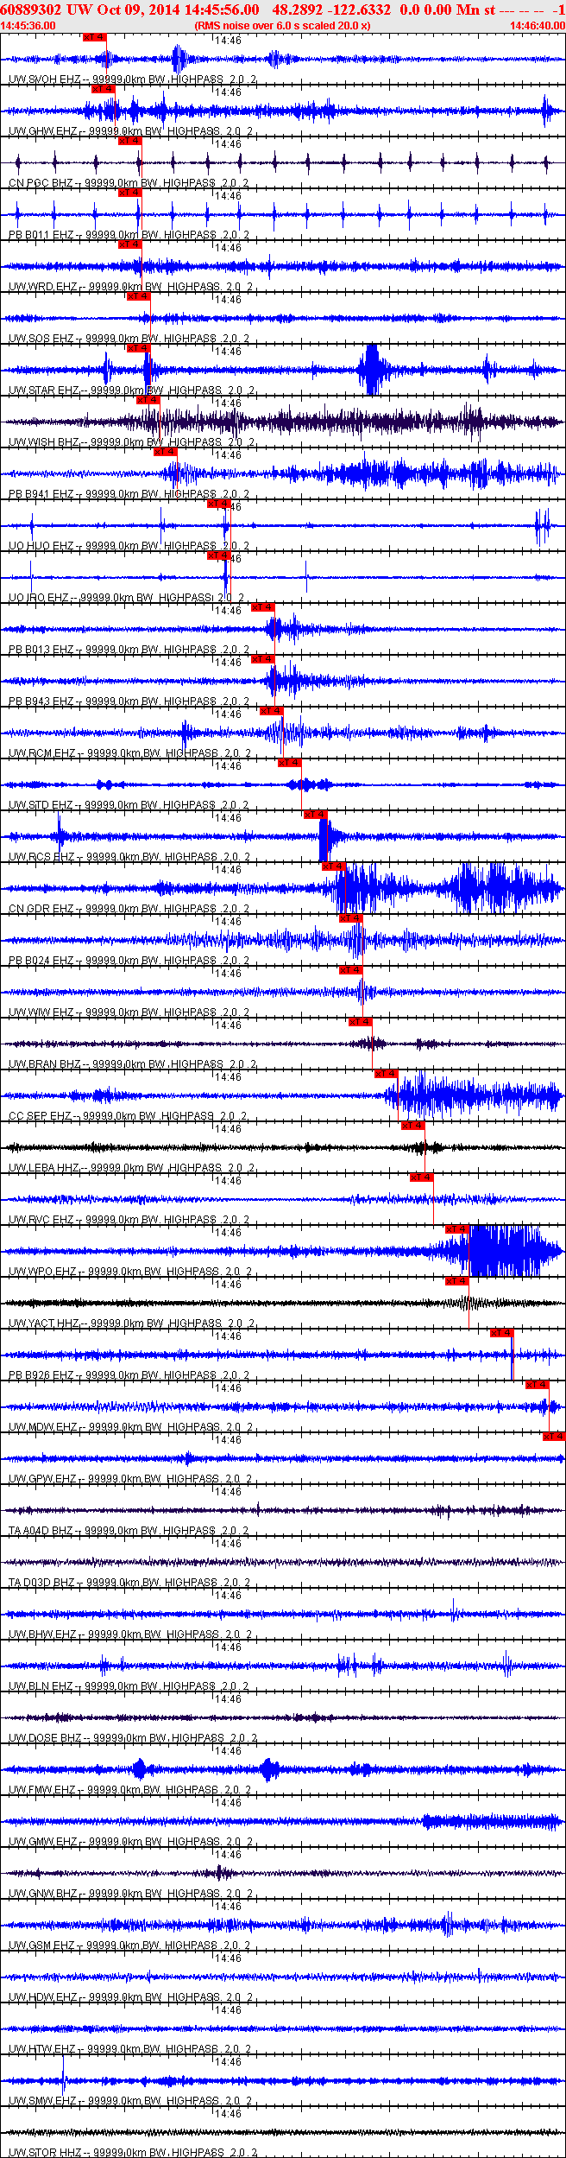Click the PB.B943 EHZ station label
566x2158 pixels.
click(41, 701)
